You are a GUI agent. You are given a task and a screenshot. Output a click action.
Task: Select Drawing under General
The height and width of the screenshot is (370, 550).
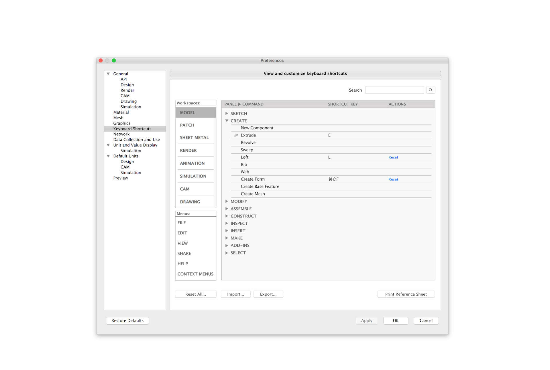(129, 101)
